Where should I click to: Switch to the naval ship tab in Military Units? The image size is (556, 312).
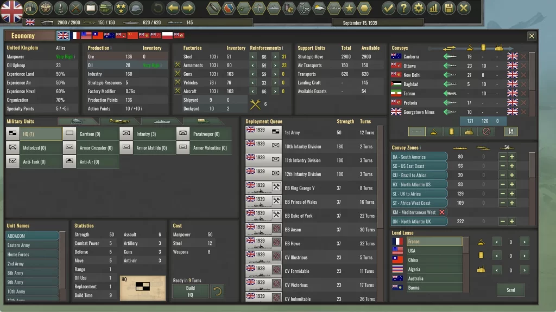click(x=161, y=121)
